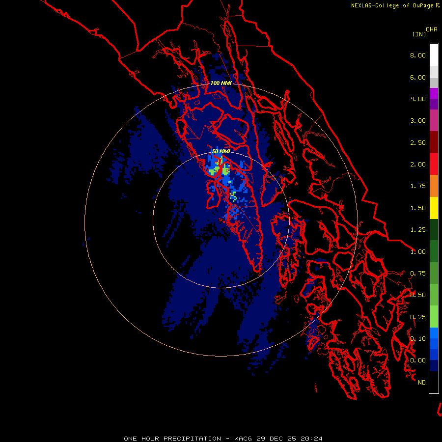
Task: Click the 1.25 legend value
Action: pyautogui.click(x=418, y=230)
